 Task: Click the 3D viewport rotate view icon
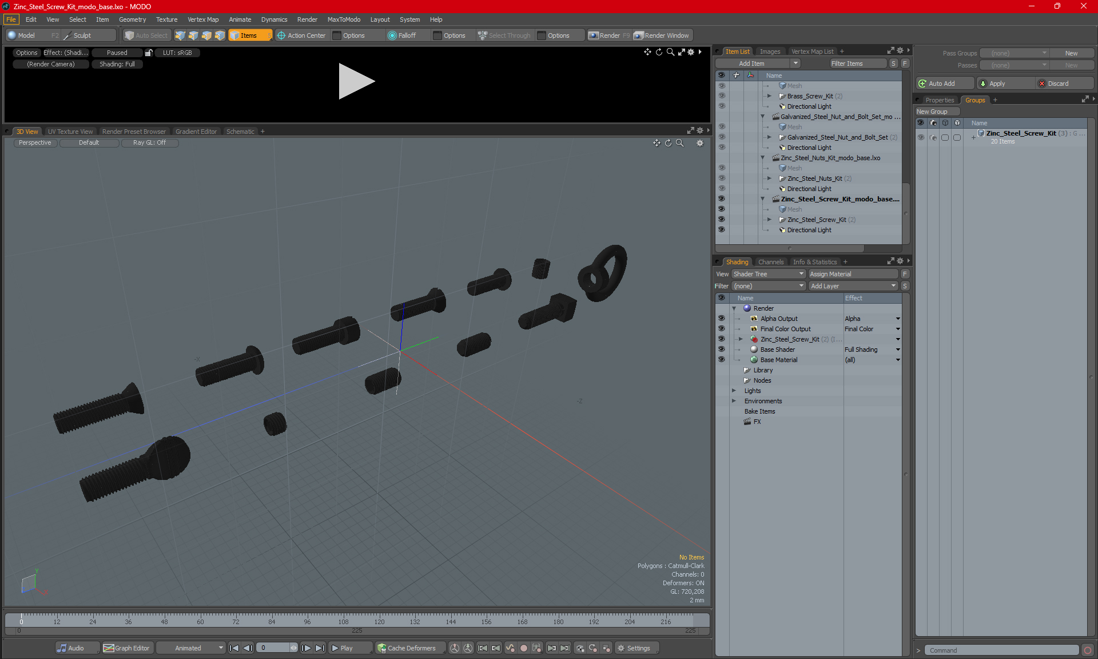click(x=668, y=143)
